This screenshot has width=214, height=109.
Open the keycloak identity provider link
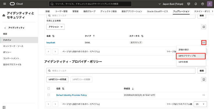[51, 42]
